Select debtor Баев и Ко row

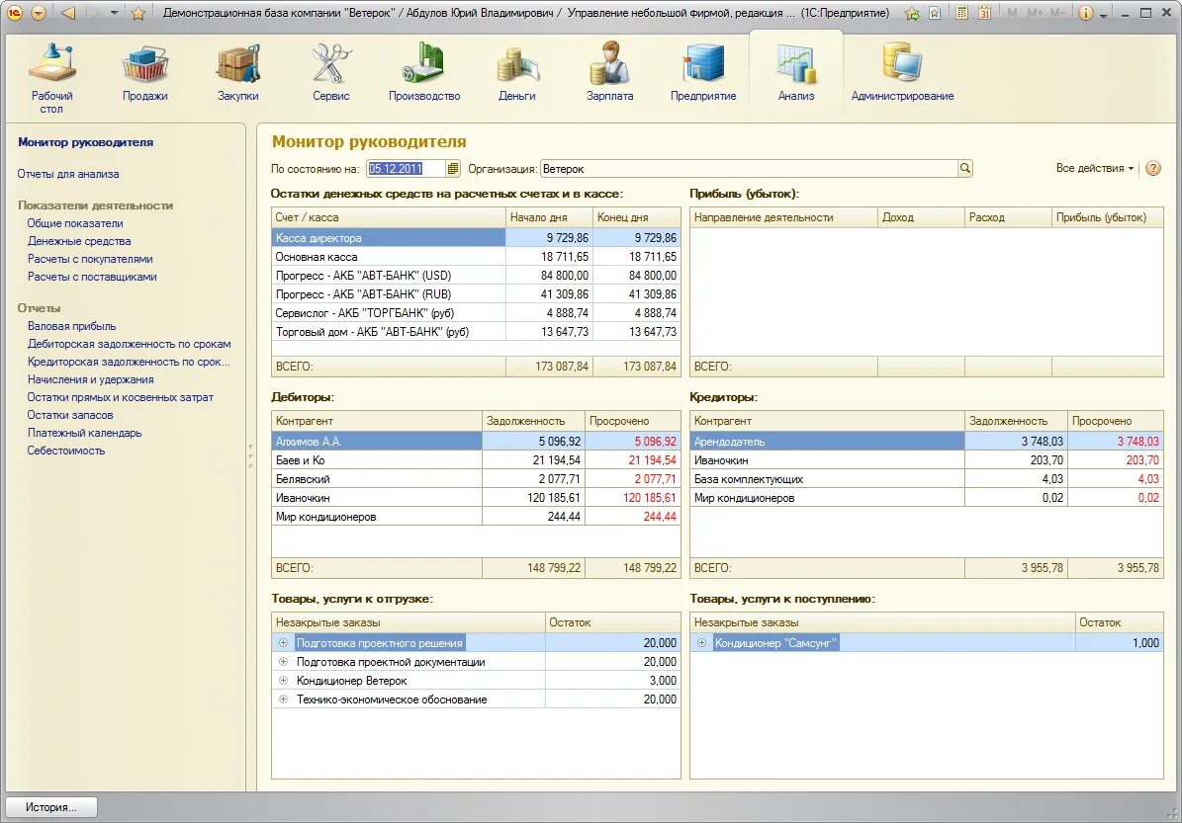[x=476, y=460]
